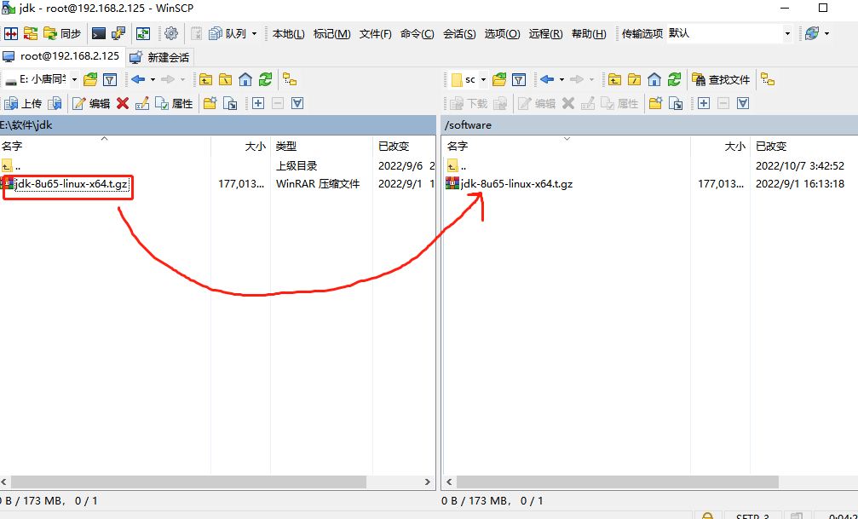This screenshot has width=858, height=519.
Task: Open the 命令(C) menu
Action: pos(417,34)
